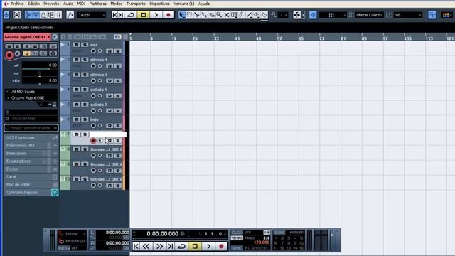Enable record on rítmica 2 track
This screenshot has width=455, height=256.
click(x=93, y=81)
